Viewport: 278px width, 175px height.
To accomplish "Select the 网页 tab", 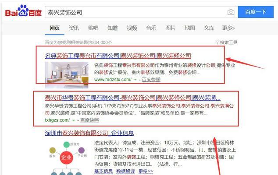I will (54, 28).
